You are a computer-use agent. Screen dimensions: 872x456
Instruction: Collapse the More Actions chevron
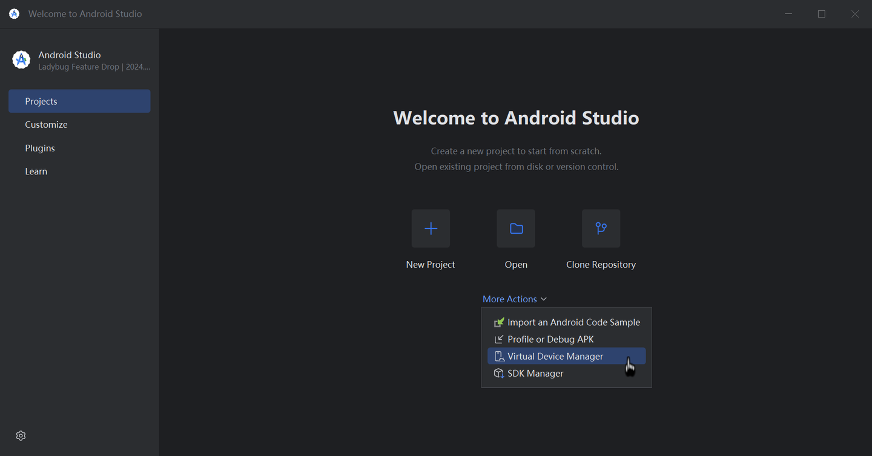tap(544, 299)
